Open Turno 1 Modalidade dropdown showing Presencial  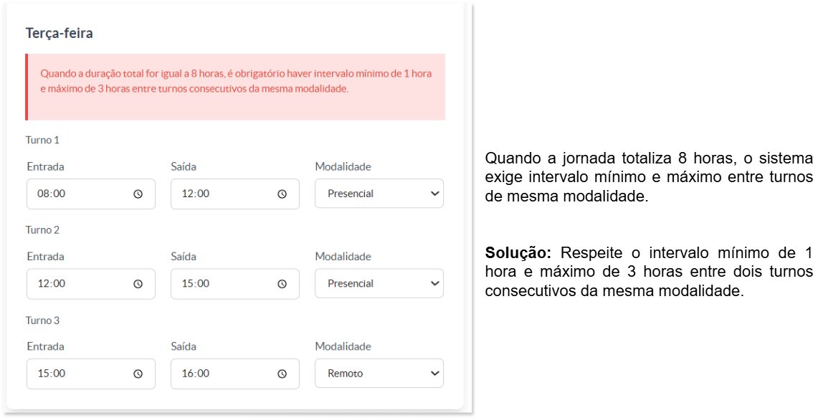pyautogui.click(x=379, y=194)
